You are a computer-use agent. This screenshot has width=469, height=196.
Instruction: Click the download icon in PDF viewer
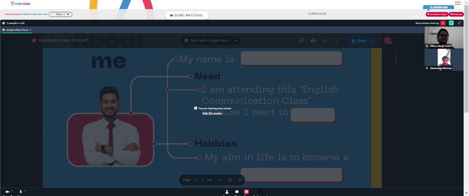point(325,41)
